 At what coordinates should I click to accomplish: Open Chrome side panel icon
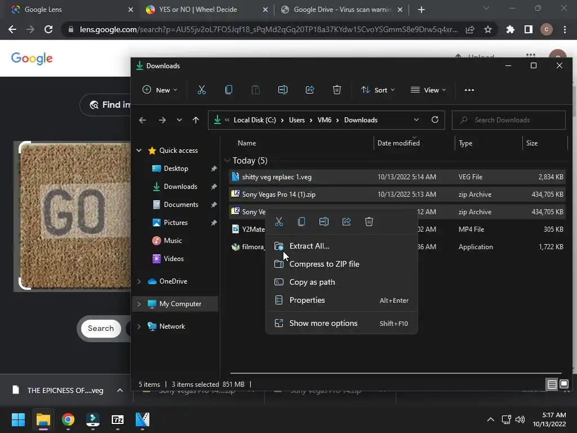pyautogui.click(x=529, y=29)
